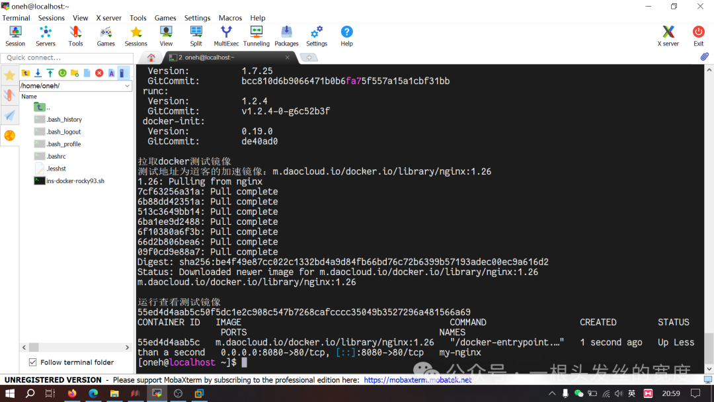The image size is (714, 402).
Task: Open the Macros paper-plane sidebar tab
Action: [9, 115]
